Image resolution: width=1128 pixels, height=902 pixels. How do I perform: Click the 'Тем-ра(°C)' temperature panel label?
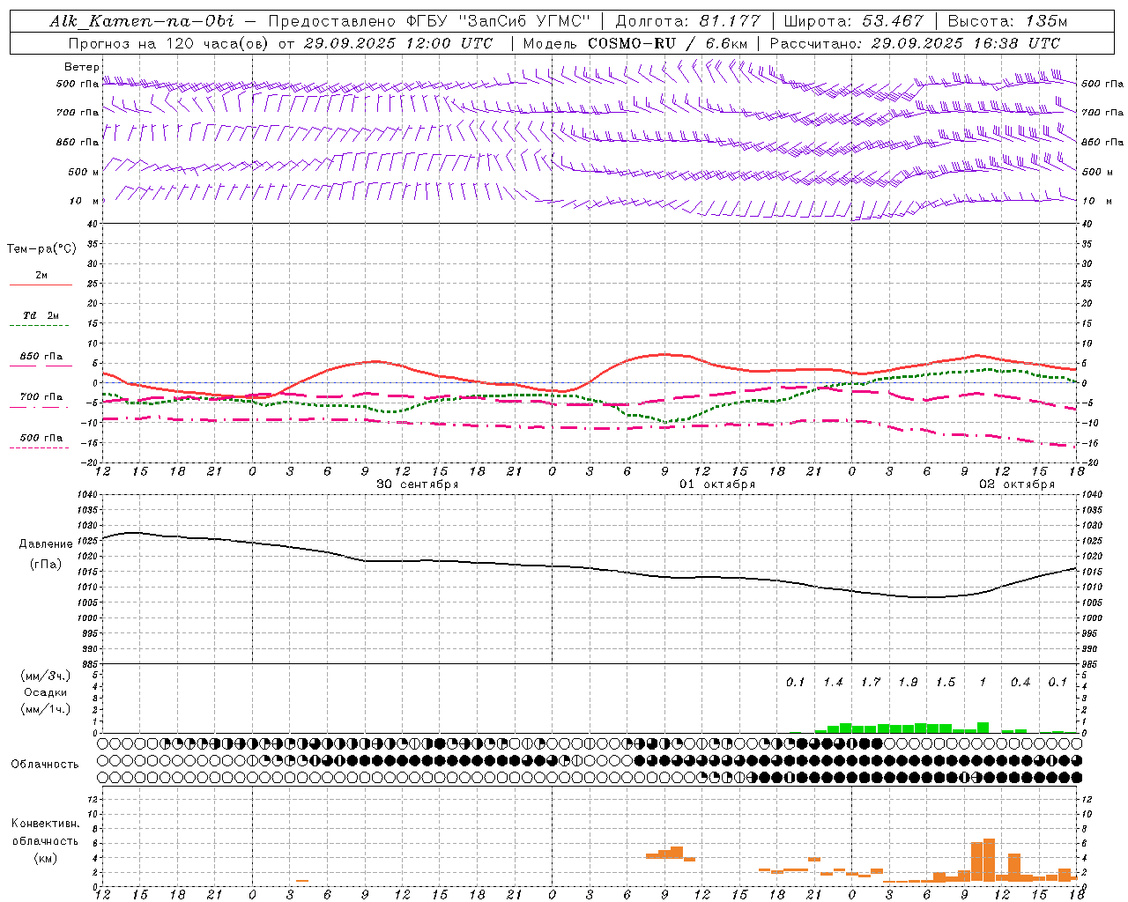click(x=41, y=249)
